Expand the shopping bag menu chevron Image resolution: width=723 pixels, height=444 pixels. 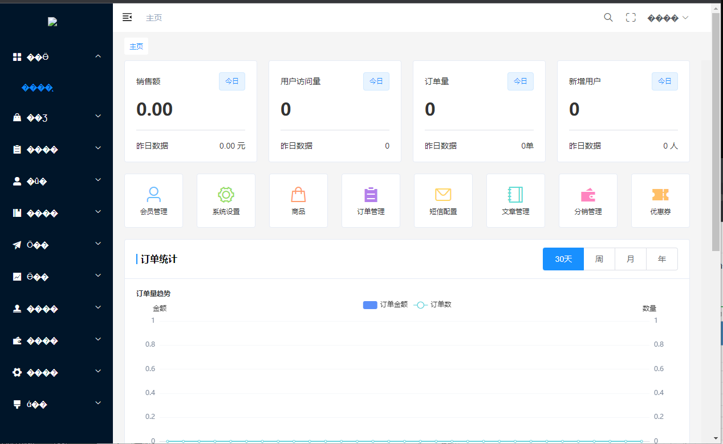click(98, 116)
